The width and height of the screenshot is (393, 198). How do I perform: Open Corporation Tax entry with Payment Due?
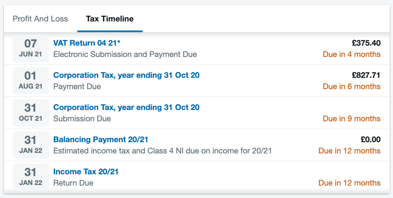pyautogui.click(x=126, y=75)
